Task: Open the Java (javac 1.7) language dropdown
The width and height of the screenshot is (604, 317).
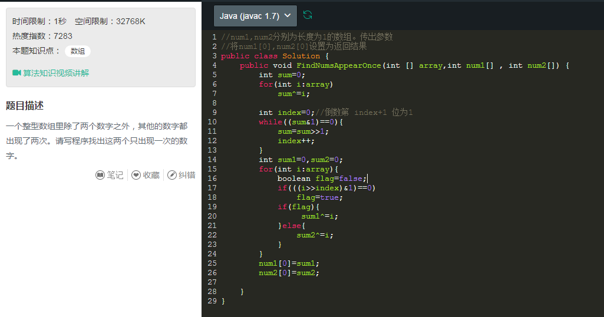Action: click(255, 16)
